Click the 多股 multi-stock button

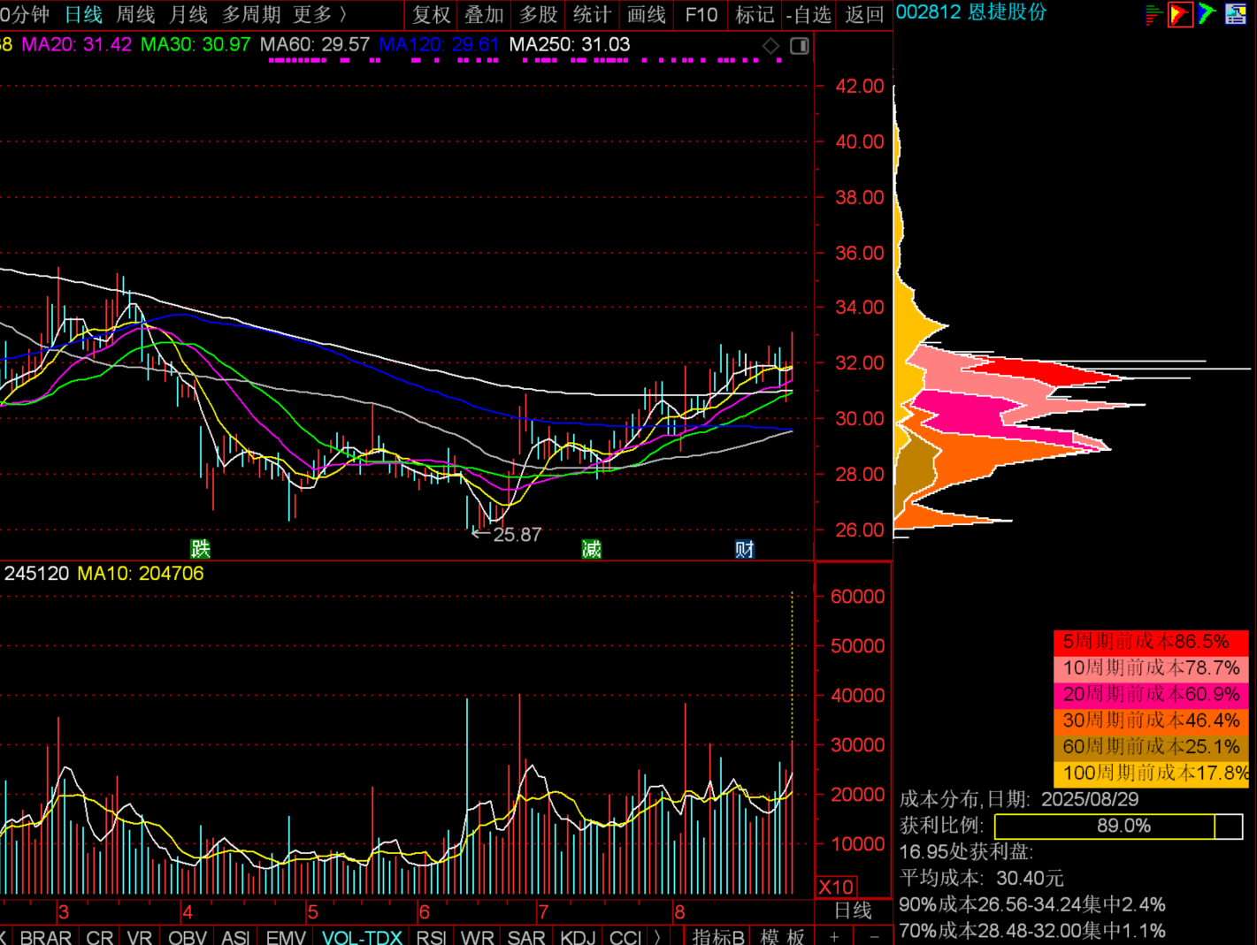coord(539,15)
